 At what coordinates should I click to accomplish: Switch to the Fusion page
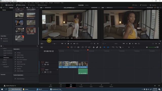[81, 85]
